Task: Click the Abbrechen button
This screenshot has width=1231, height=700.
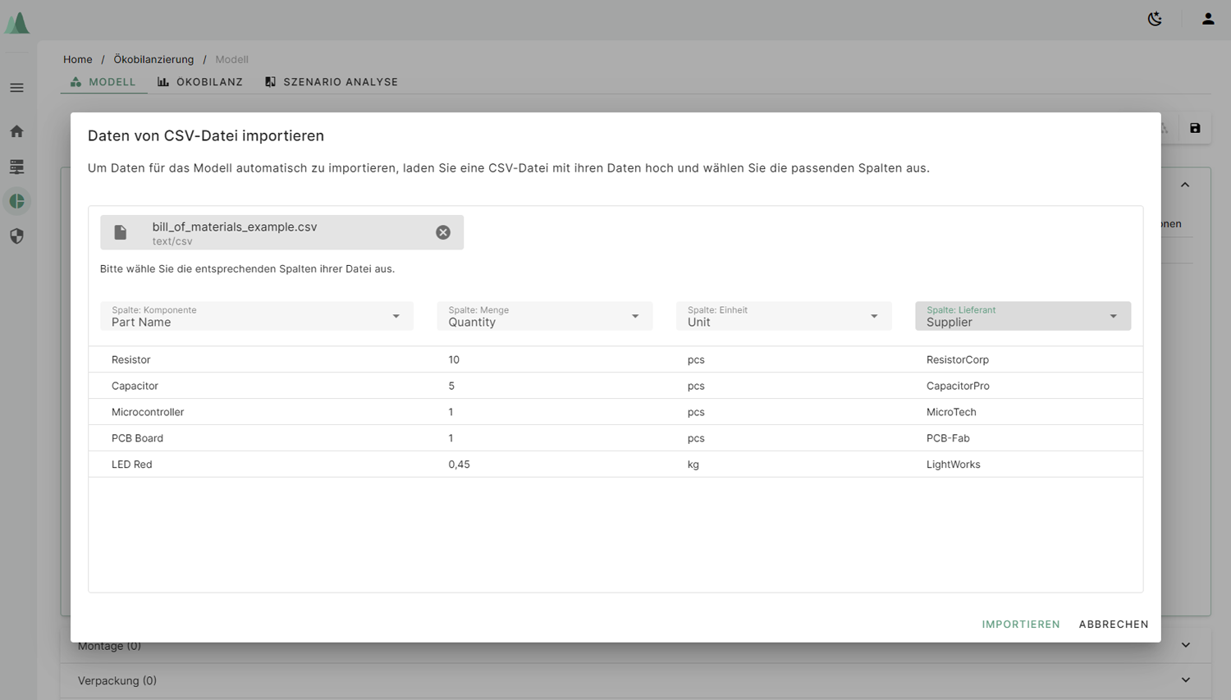Action: [x=1113, y=625]
